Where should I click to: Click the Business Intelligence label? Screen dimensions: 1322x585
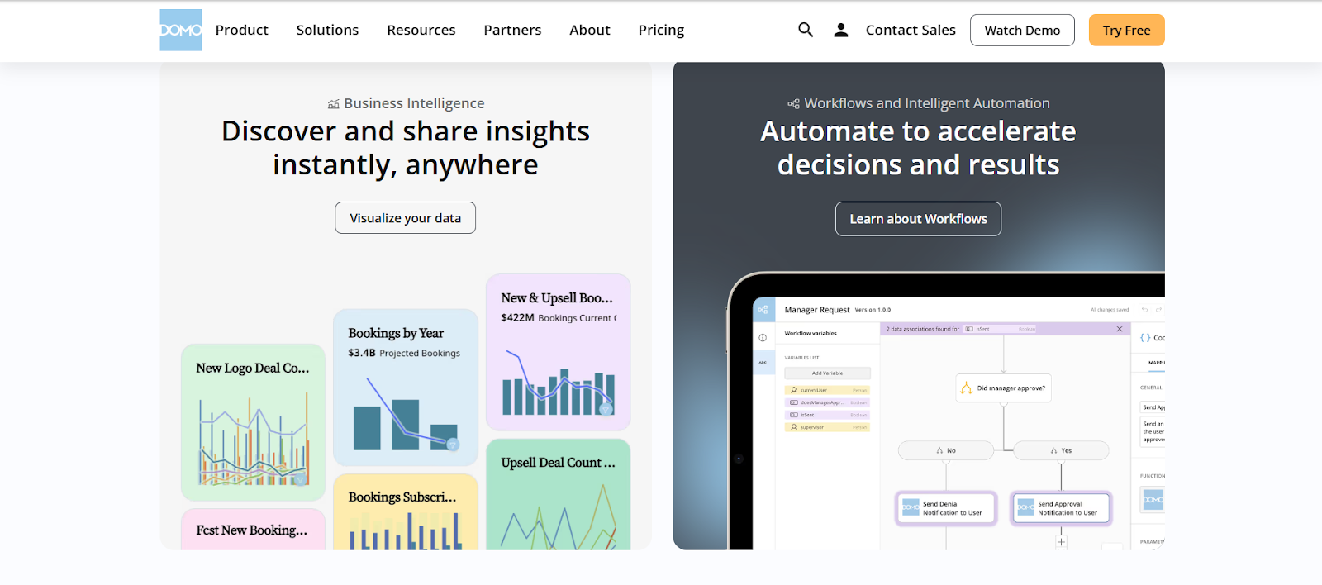point(414,103)
